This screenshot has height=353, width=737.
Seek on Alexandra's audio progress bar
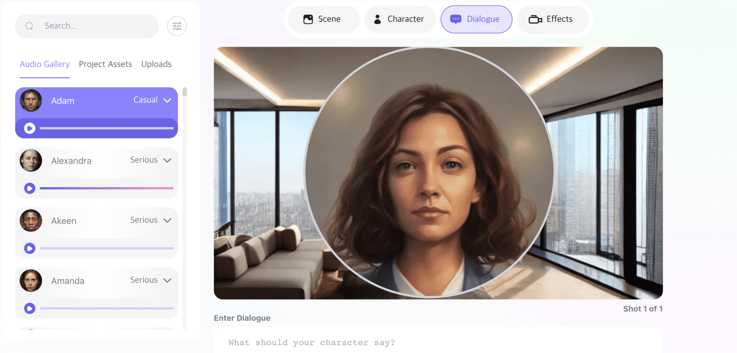(x=107, y=188)
